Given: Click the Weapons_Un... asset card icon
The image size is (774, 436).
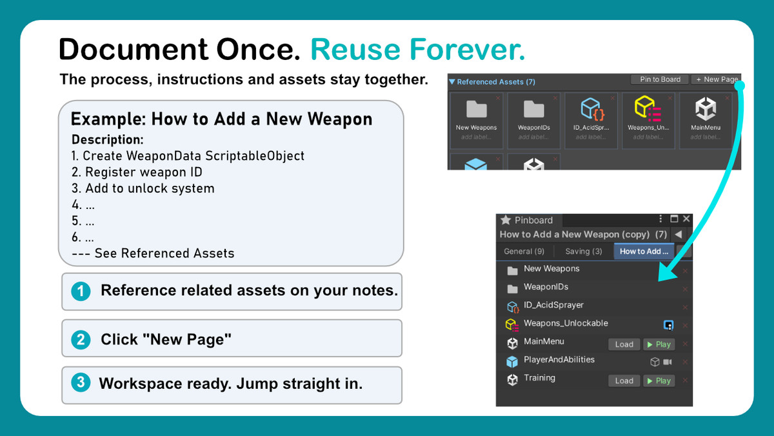Looking at the screenshot, I should point(649,108).
